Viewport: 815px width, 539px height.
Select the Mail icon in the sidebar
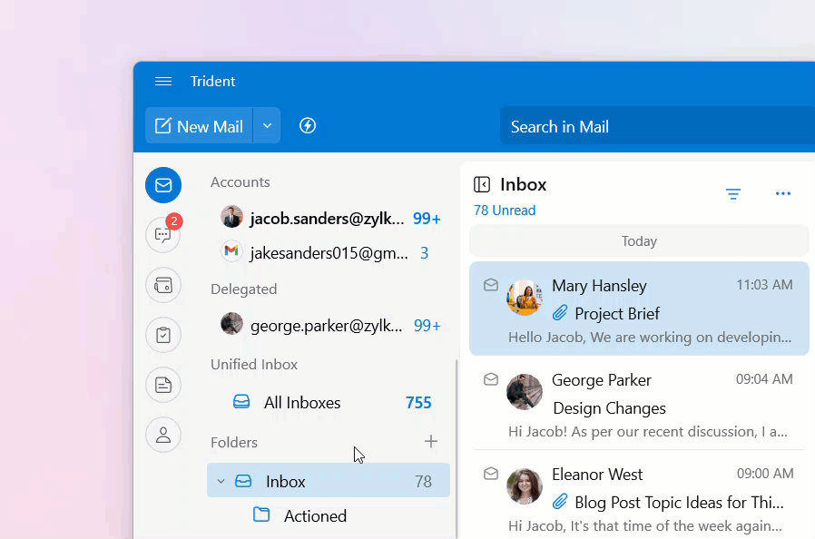point(163,185)
